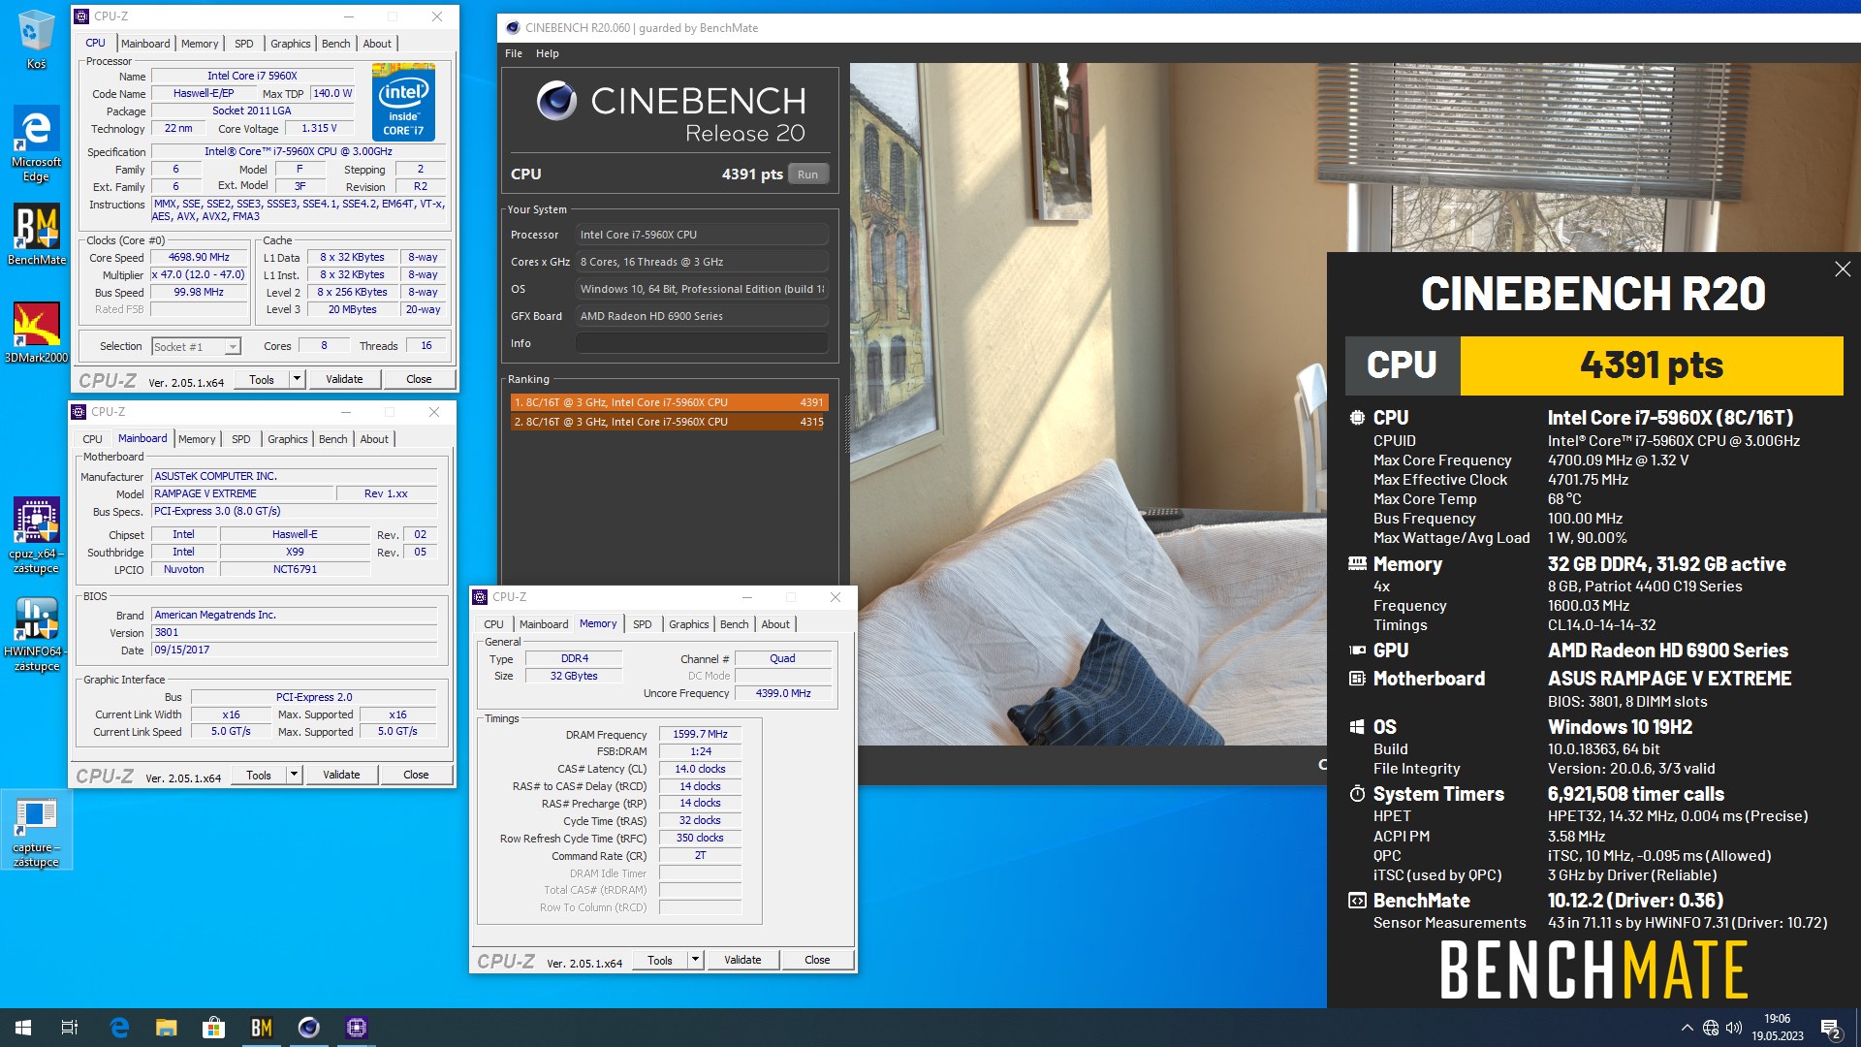Click Validate in the Mainboard window
Screen dimensions: 1861x1047
341,775
